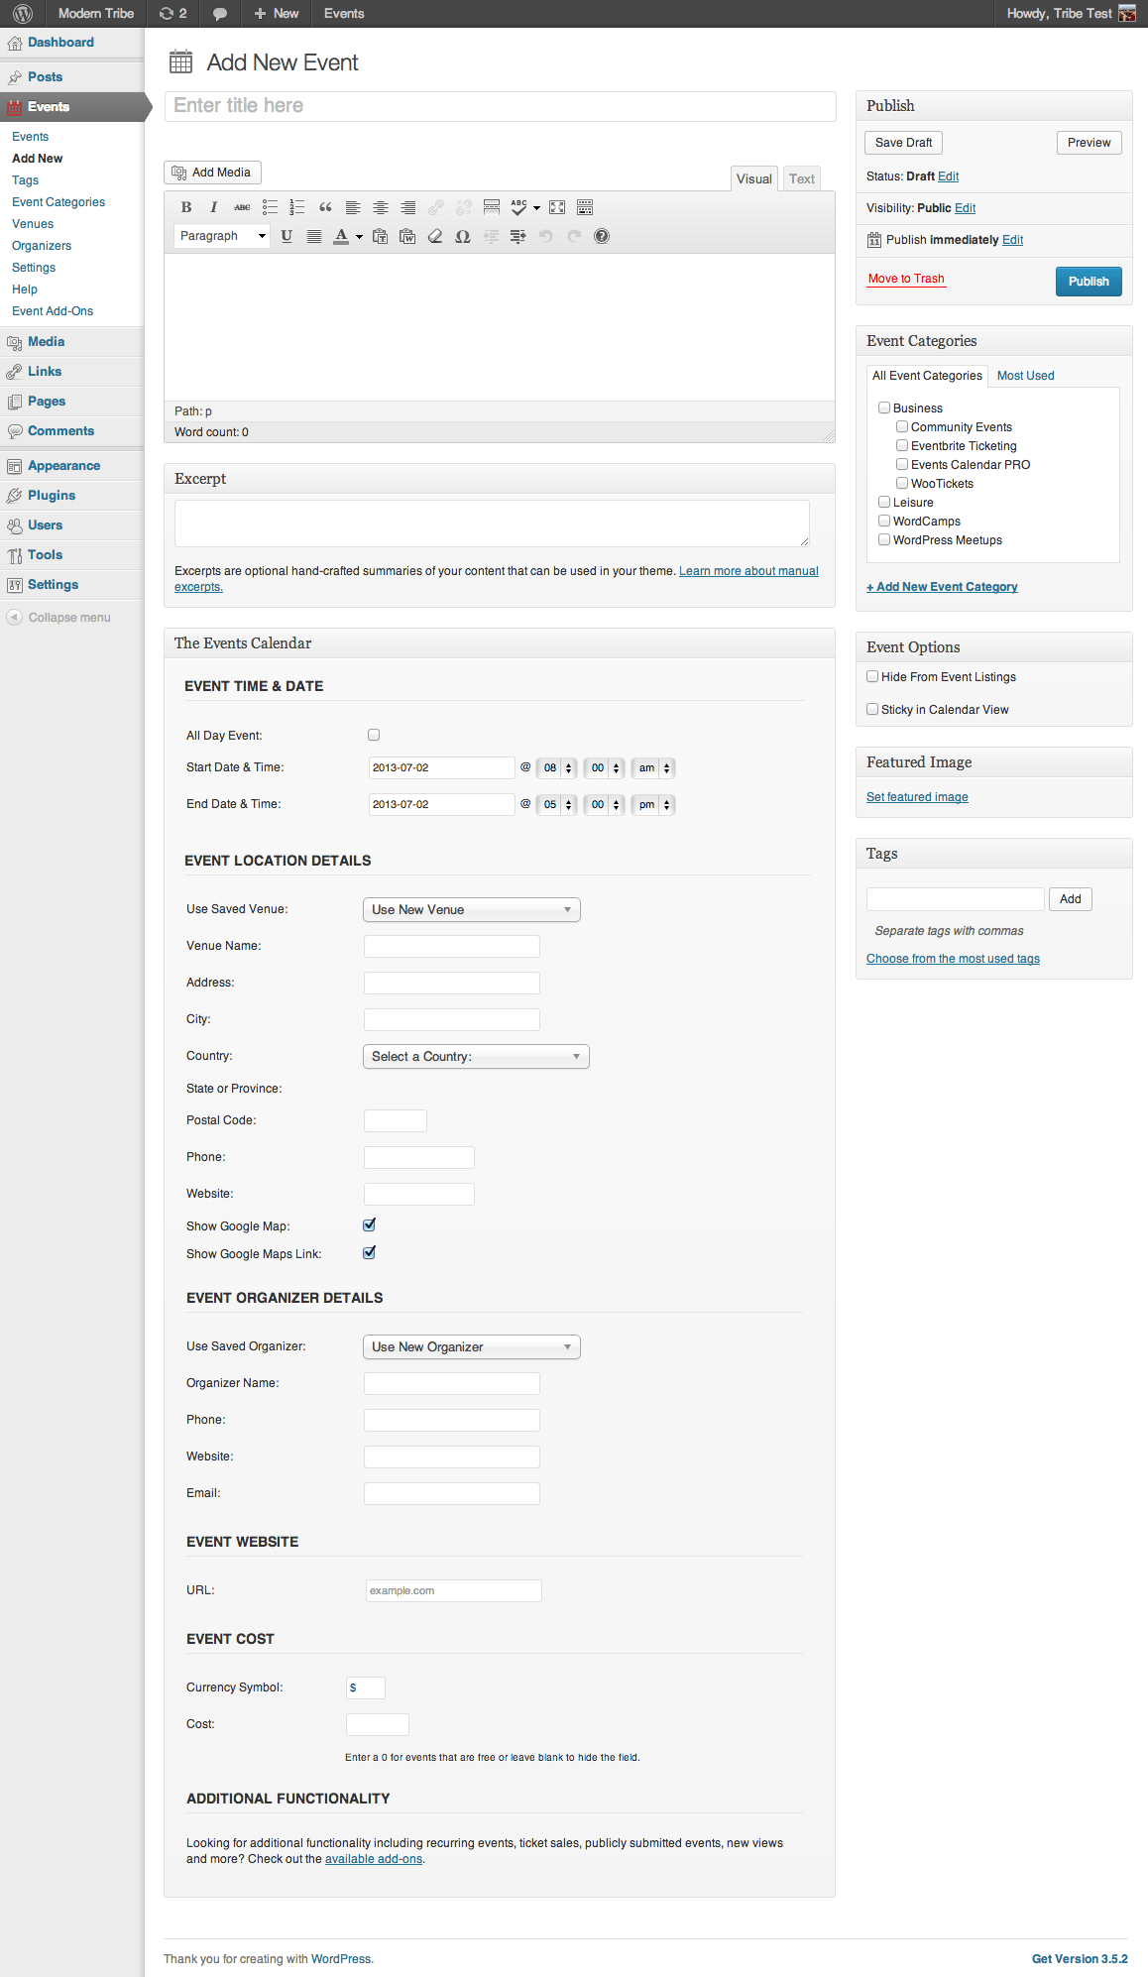Uncheck Show Google Maps Link
The width and height of the screenshot is (1148, 1977).
370,1253
